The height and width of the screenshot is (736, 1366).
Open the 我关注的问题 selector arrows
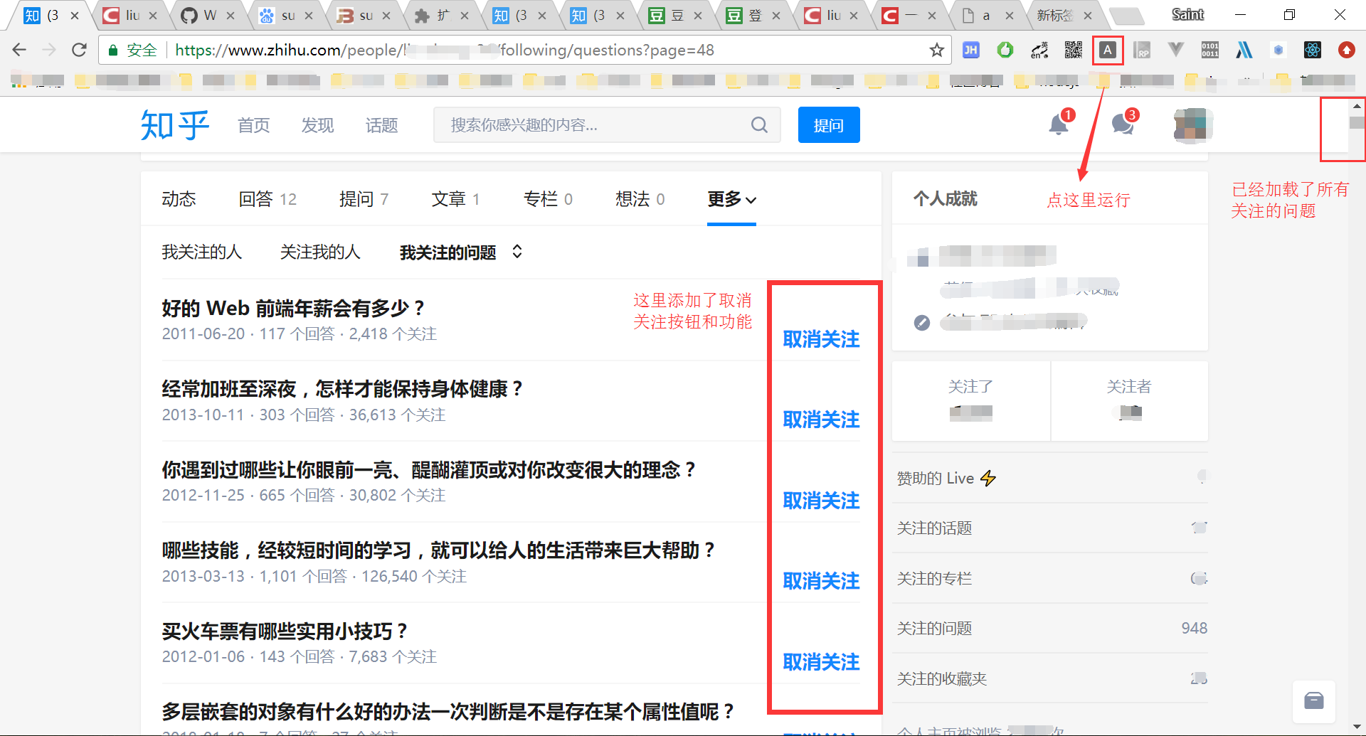[517, 252]
